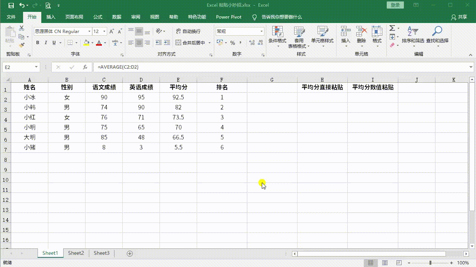Open the 排序和筛选 sort and filter menu
The height and width of the screenshot is (267, 476).
click(x=413, y=36)
